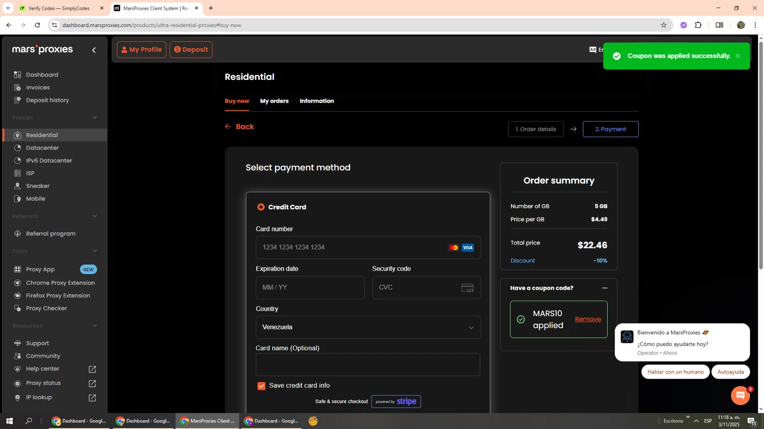Dismiss the coupon success notification
764x429 pixels.
pos(738,56)
